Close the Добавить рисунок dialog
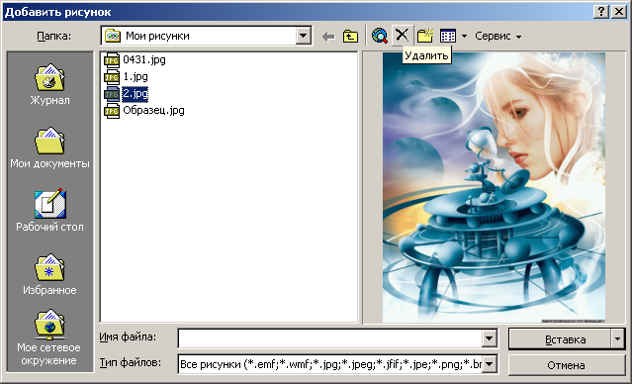Screen dimensions: 632x384 [x=619, y=12]
